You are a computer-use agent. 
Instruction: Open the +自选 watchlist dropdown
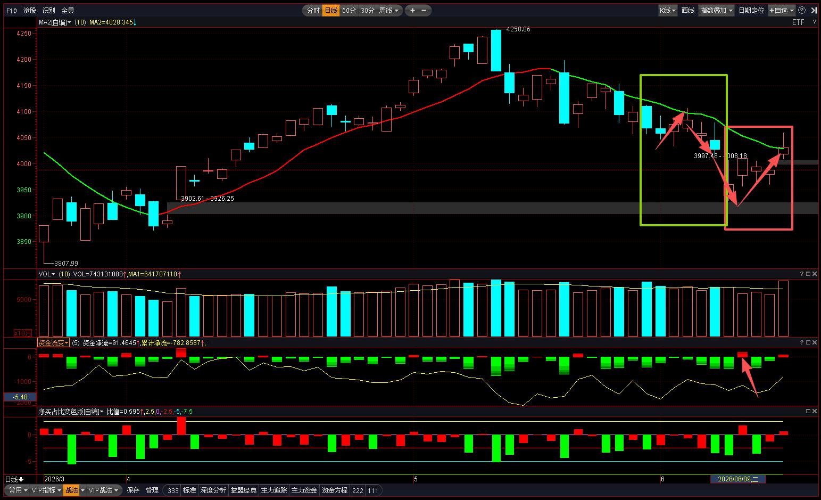[782, 11]
